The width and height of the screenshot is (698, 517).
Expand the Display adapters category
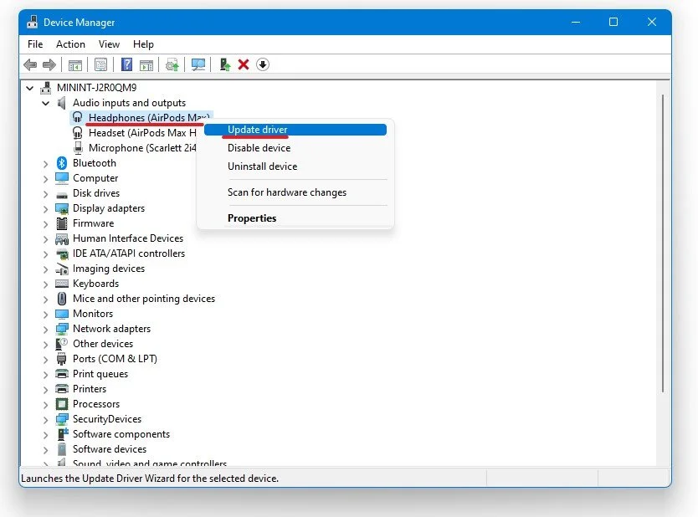tap(46, 208)
